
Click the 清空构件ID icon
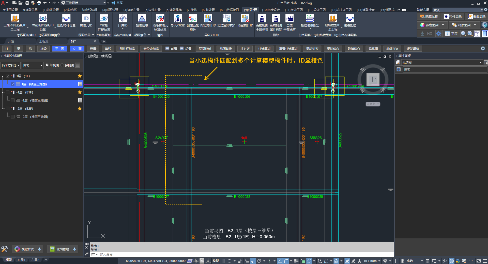[245, 19]
